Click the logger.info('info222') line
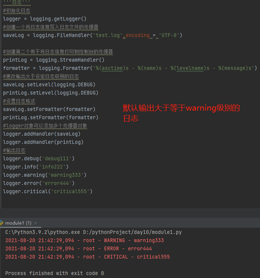260x278 pixels. (x=36, y=167)
